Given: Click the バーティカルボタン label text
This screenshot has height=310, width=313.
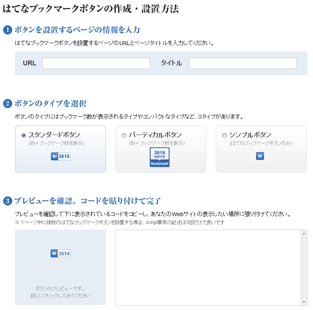Looking at the screenshot, I should coord(155,135).
